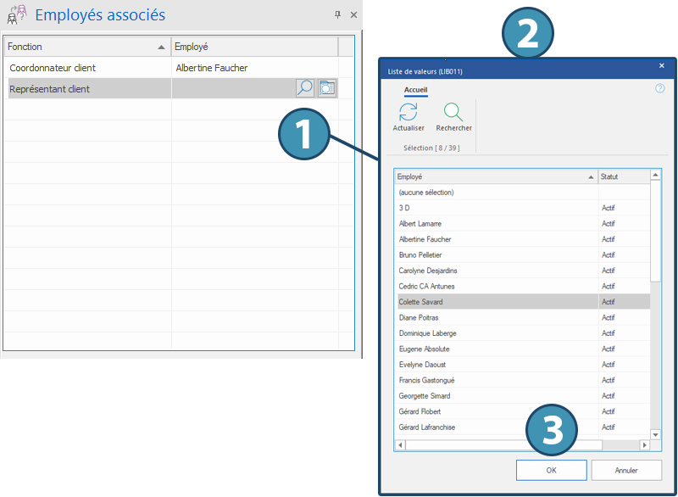The image size is (678, 497).
Task: Close the Employés associés panel
Action: [x=353, y=15]
